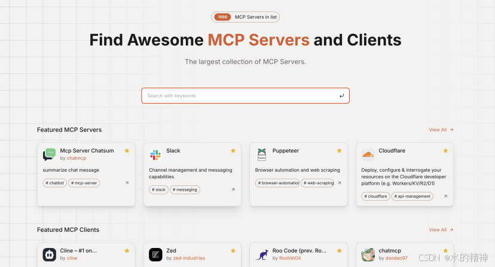
Task: Open the Puppeteer card title
Action: click(286, 151)
